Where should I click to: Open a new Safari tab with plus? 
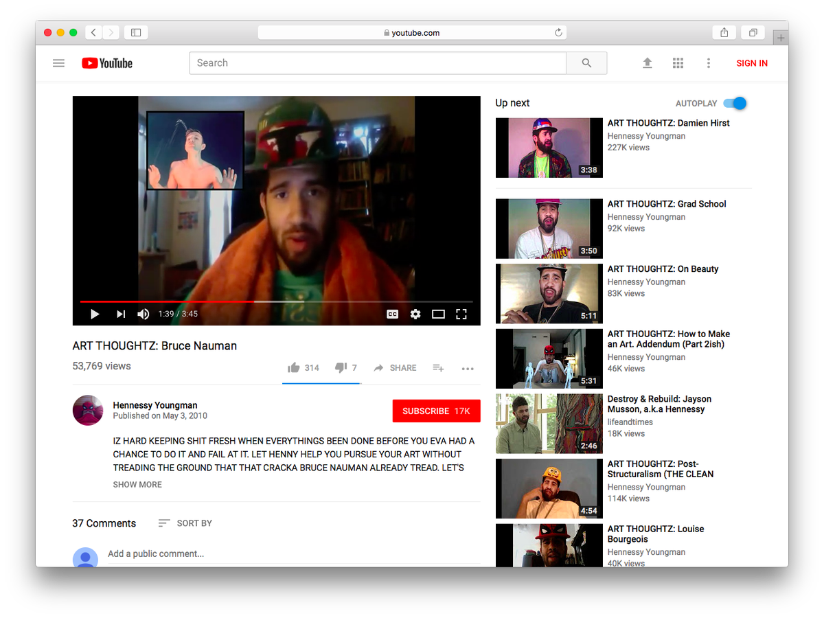(x=781, y=38)
